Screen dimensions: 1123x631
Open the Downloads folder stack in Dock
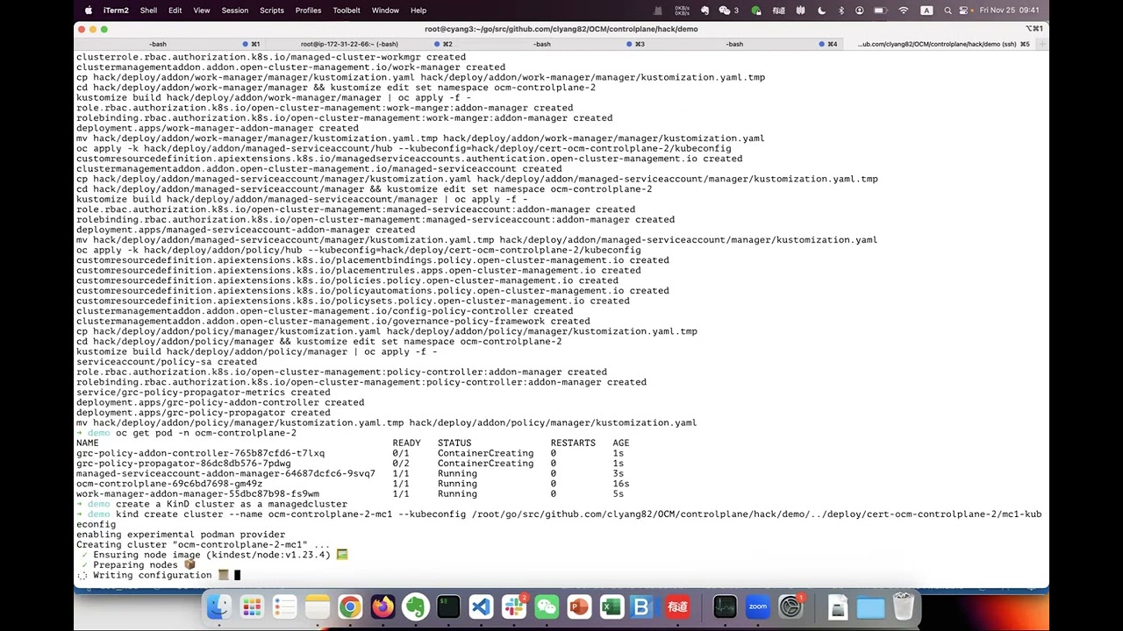click(870, 606)
